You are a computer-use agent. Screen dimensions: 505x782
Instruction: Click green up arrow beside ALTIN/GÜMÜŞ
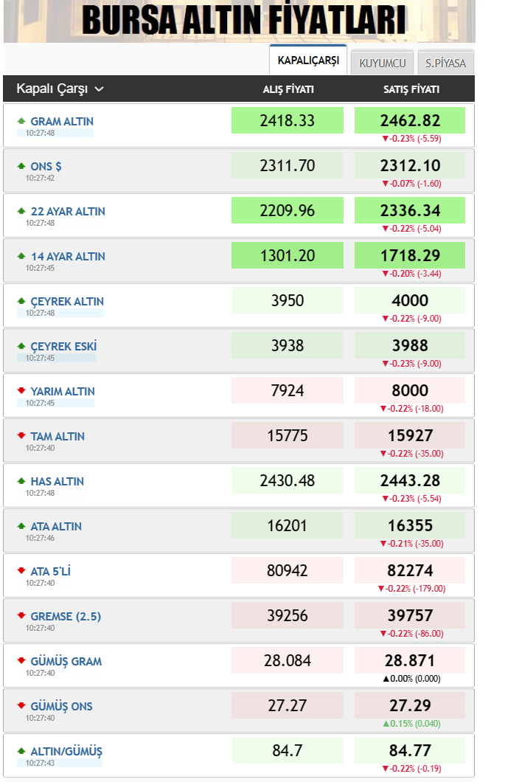(21, 751)
